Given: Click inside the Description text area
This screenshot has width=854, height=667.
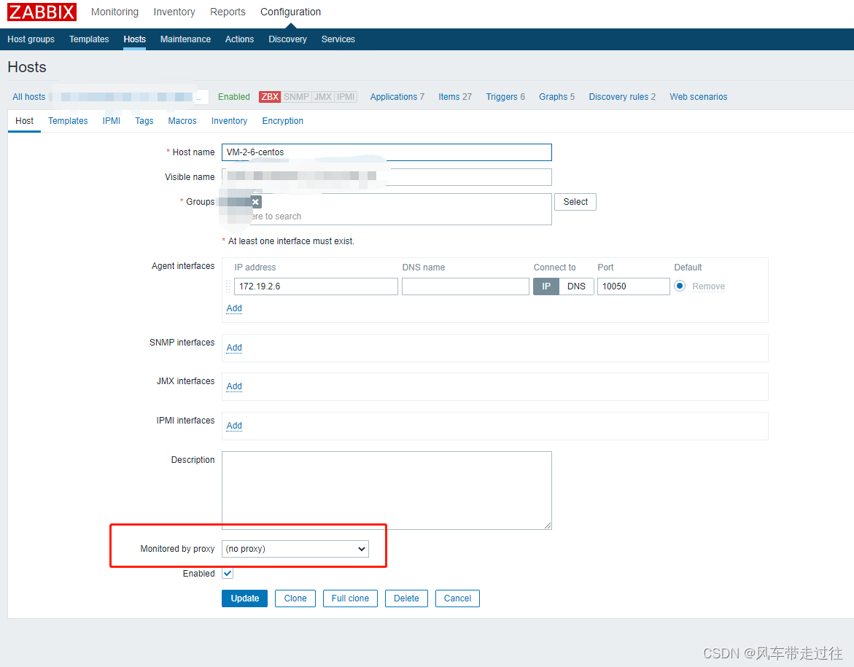Looking at the screenshot, I should 387,490.
